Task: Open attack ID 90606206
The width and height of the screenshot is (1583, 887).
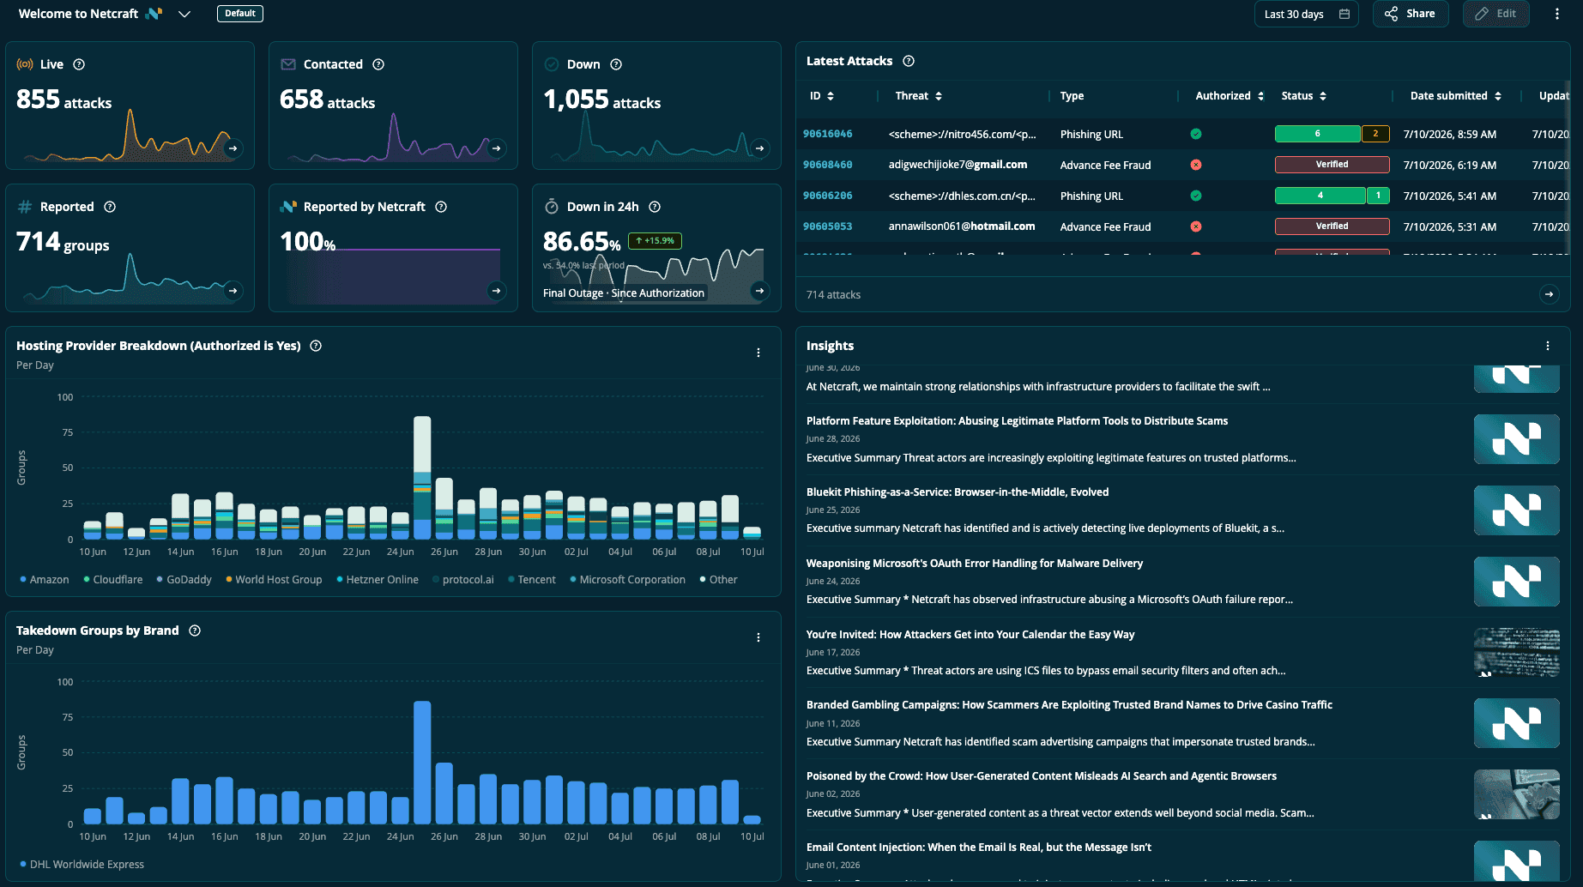Action: coord(828,196)
